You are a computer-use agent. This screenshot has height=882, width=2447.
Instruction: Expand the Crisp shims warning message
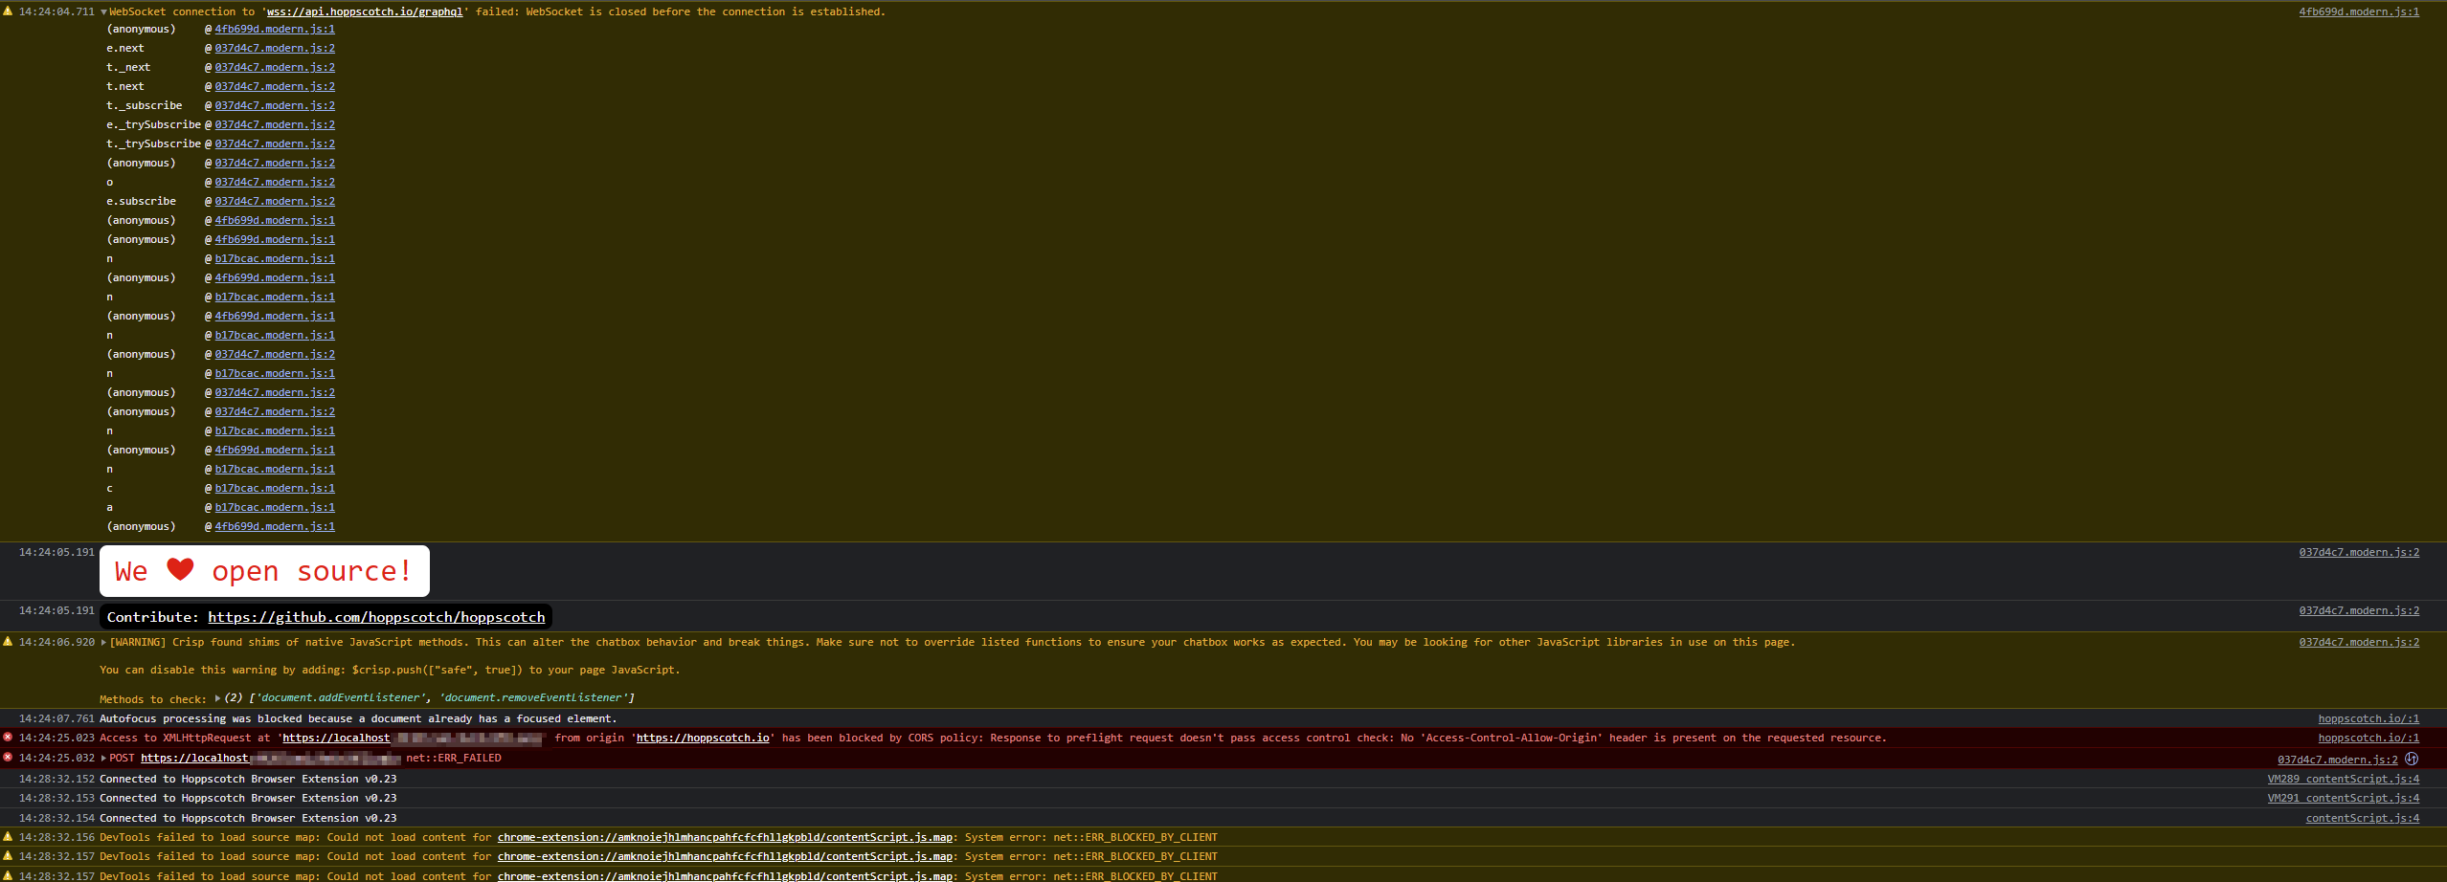click(x=105, y=642)
